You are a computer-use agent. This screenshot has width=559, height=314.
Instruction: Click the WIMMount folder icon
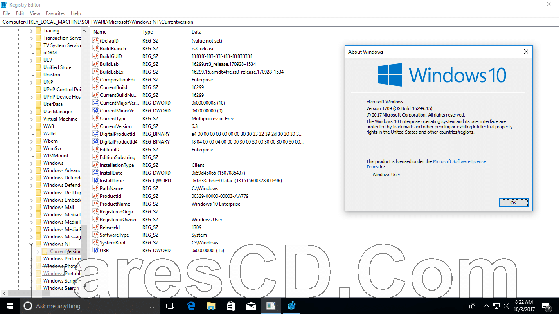point(38,156)
